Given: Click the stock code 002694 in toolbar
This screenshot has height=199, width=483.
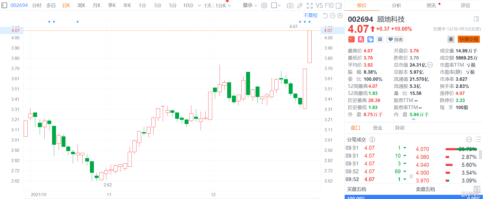Looking at the screenshot, I should pyautogui.click(x=19, y=6).
